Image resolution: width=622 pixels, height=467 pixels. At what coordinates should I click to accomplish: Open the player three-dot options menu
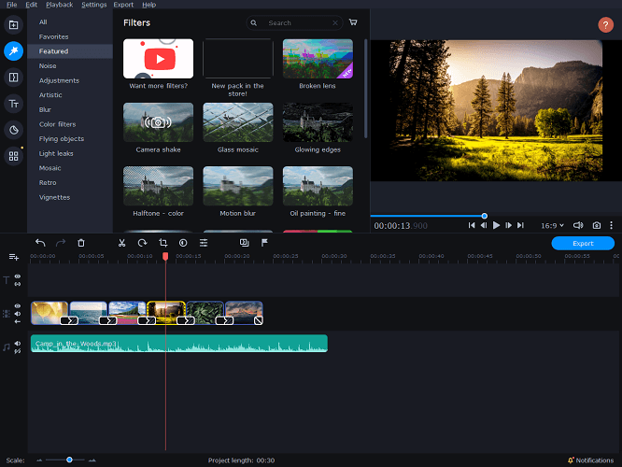[x=612, y=225]
